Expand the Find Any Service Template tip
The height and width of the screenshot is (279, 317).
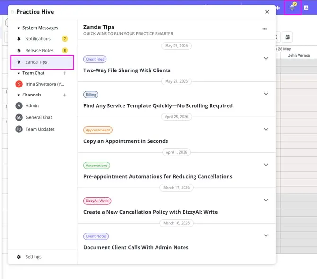click(x=266, y=94)
